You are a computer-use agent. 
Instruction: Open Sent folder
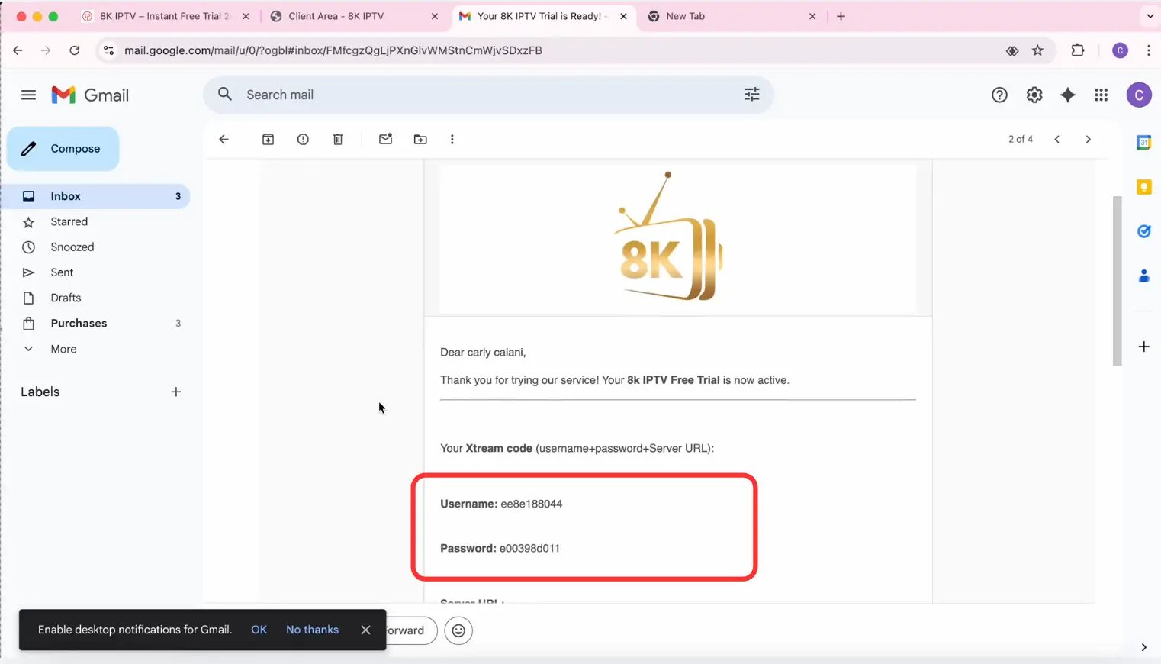tap(95, 272)
